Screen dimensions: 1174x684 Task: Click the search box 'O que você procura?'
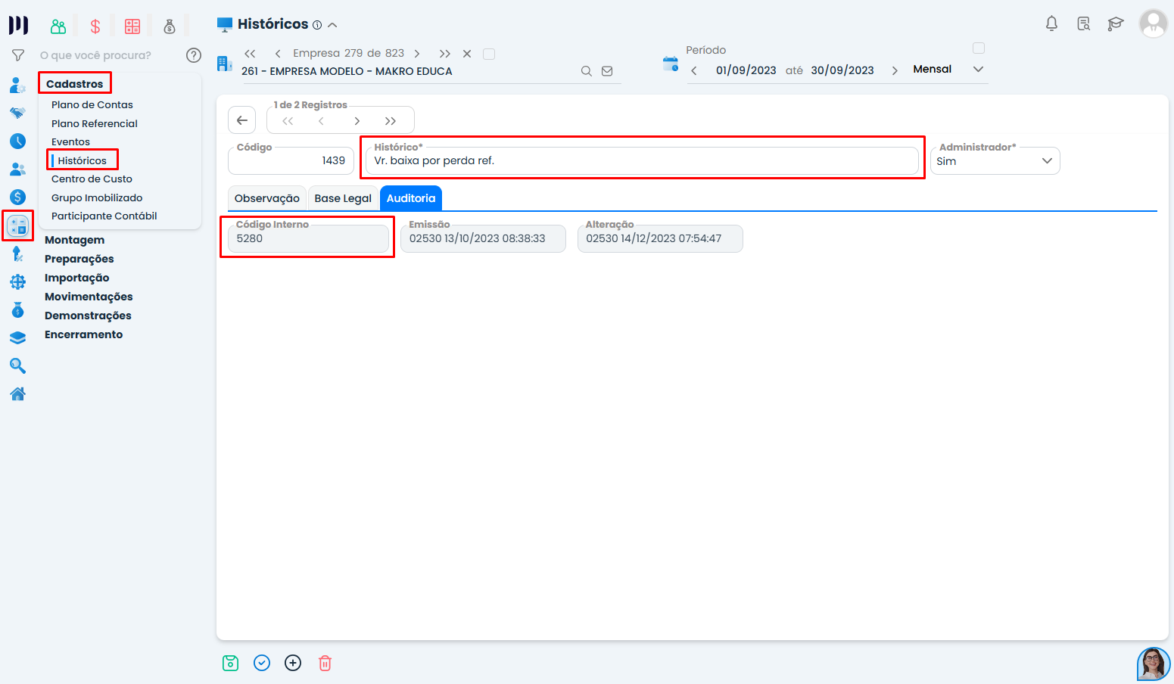tap(95, 55)
